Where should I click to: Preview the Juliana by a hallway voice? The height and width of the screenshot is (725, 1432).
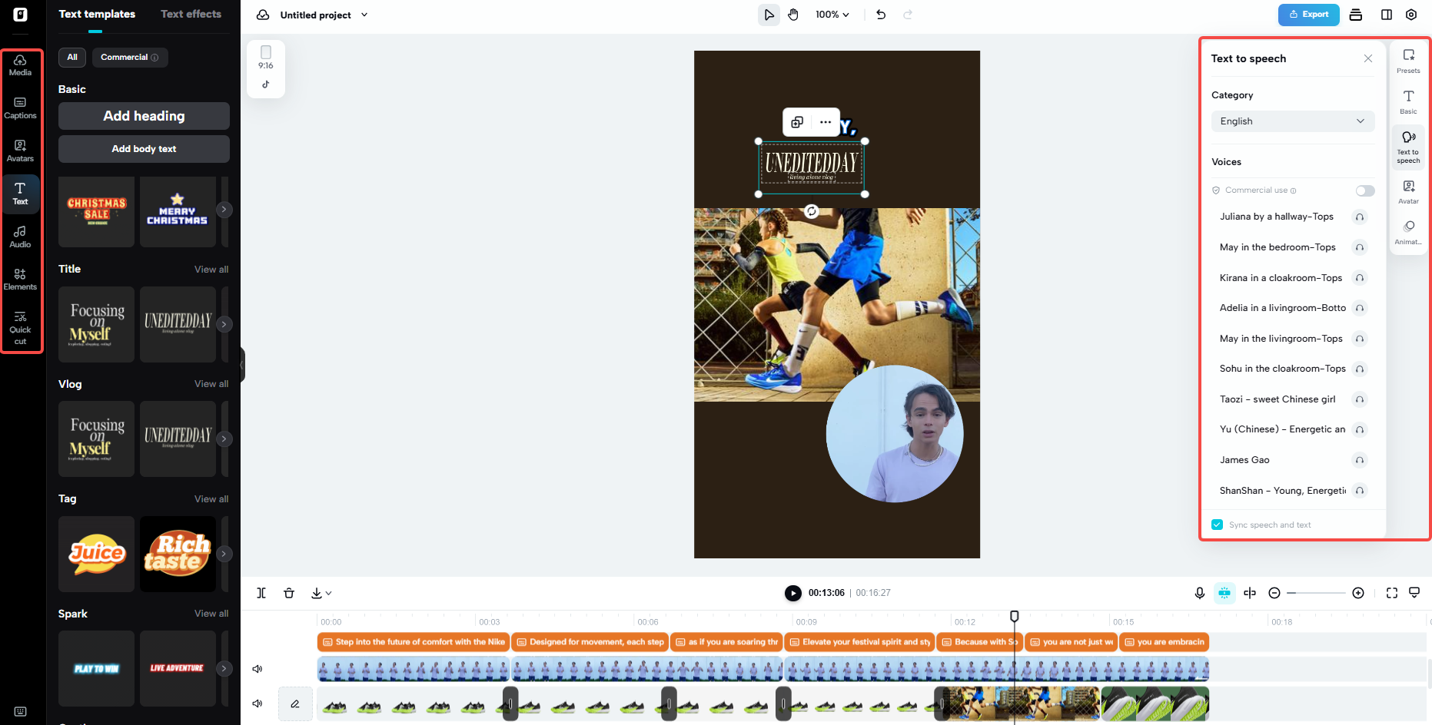click(x=1359, y=217)
